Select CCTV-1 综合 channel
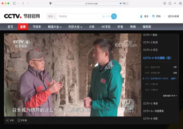The image size is (183, 129). (150, 35)
